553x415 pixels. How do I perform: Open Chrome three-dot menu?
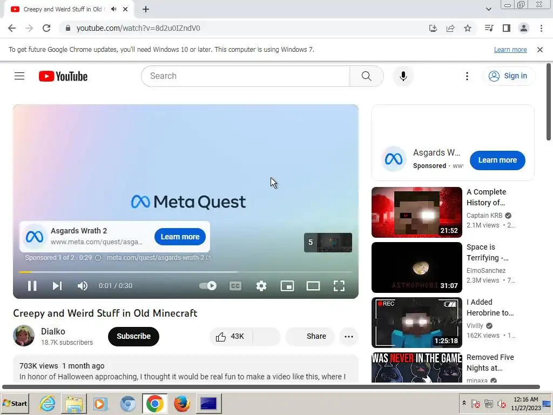541,28
